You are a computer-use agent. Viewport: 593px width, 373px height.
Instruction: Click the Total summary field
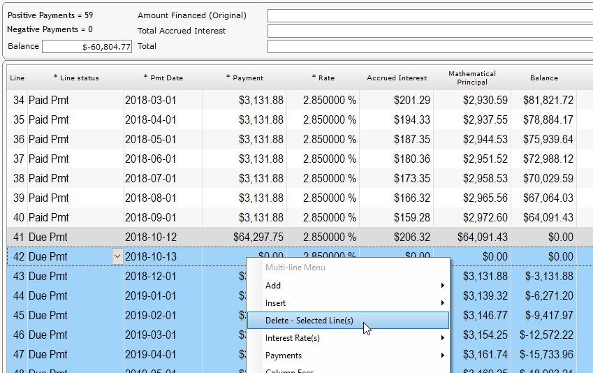[x=430, y=47]
